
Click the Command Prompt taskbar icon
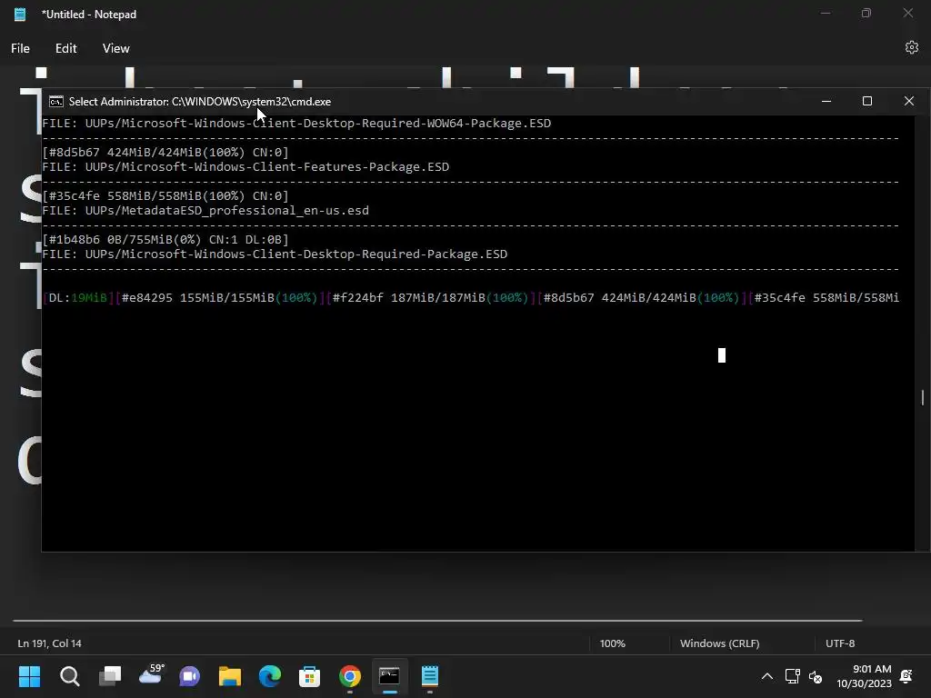tap(389, 676)
